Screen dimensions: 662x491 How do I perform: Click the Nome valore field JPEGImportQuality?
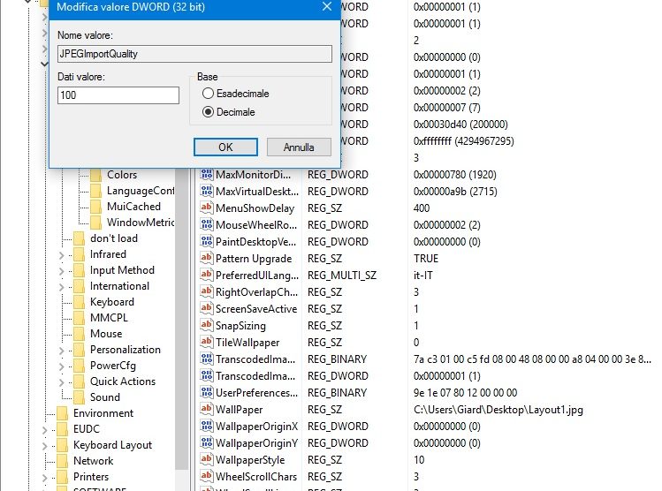pyautogui.click(x=194, y=54)
